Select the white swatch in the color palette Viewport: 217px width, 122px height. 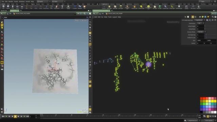215,112
